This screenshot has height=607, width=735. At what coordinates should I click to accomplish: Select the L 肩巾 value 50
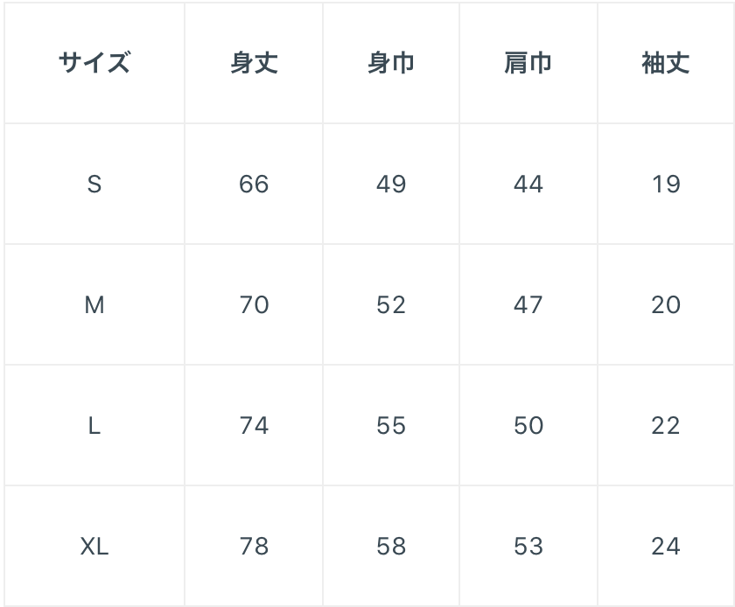tap(528, 425)
